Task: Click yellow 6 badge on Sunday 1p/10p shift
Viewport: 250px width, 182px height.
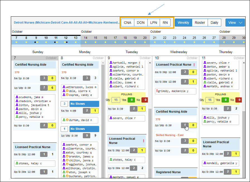Action: tap(52, 88)
